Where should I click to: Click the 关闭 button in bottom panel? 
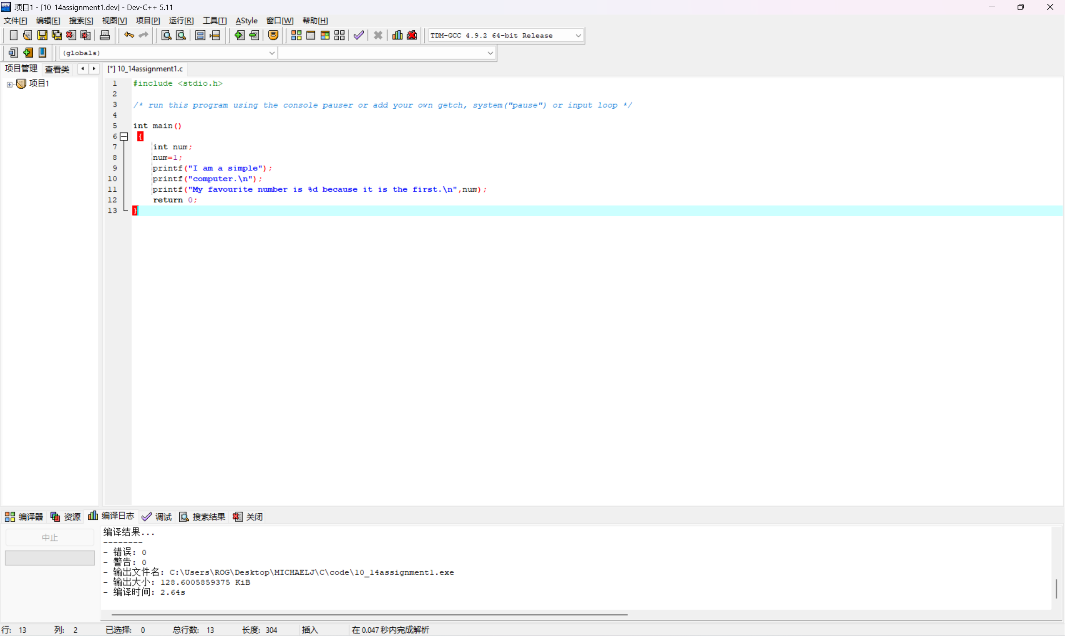pyautogui.click(x=248, y=517)
